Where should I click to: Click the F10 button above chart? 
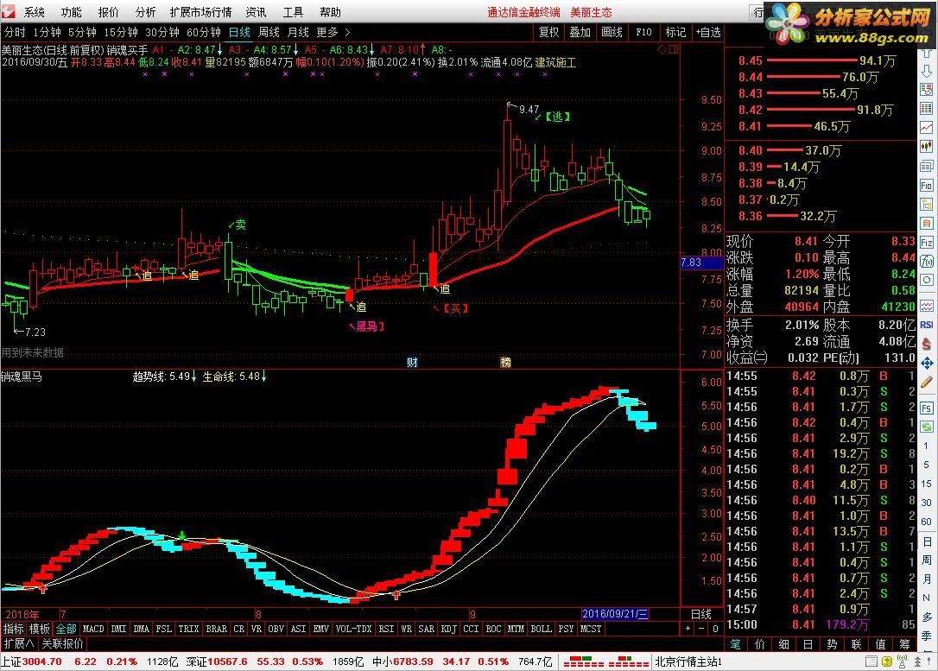(643, 32)
